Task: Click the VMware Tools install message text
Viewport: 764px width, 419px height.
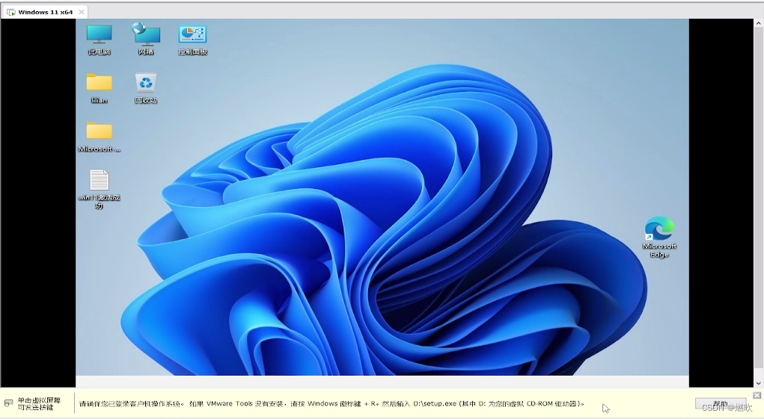Action: 331,403
